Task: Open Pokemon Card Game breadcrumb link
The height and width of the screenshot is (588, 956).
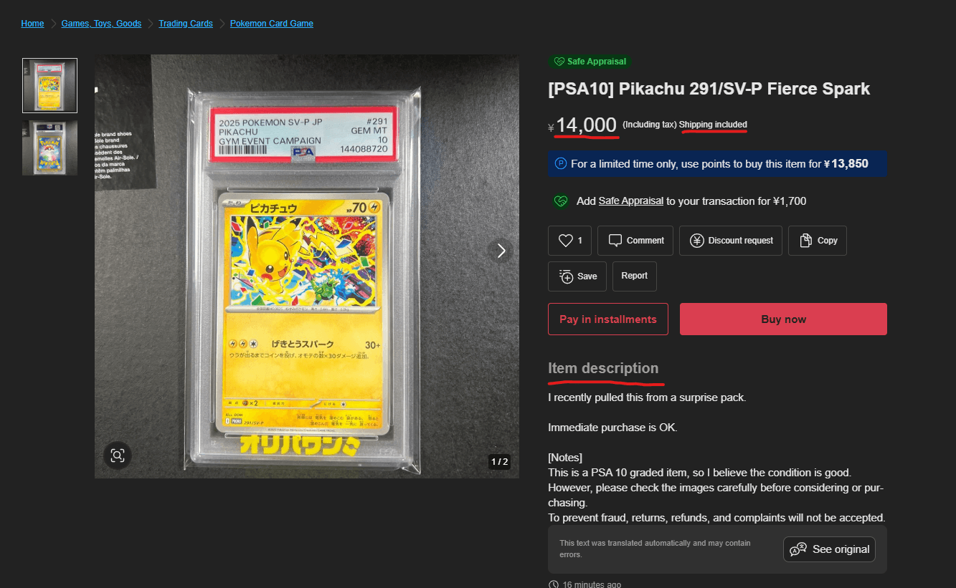Action: pos(272,24)
